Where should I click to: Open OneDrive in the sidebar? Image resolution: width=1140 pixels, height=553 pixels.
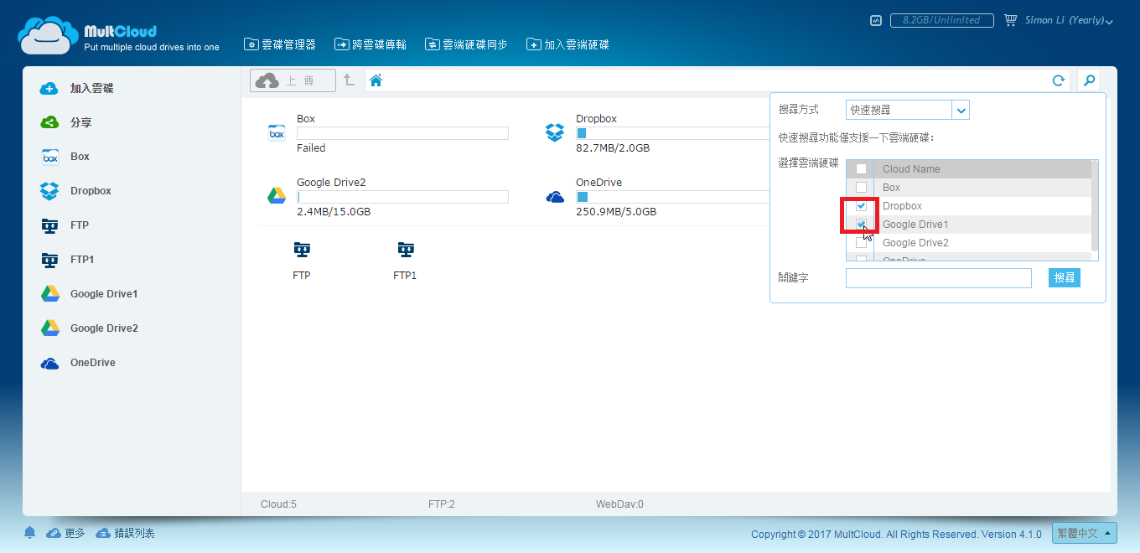click(x=78, y=363)
